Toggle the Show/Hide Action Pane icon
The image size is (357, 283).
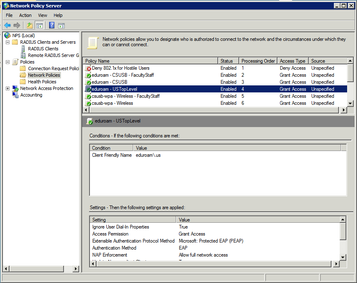61,26
